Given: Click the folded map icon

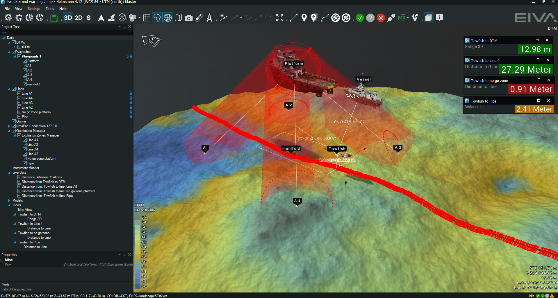Looking at the screenshot, I should [178, 18].
